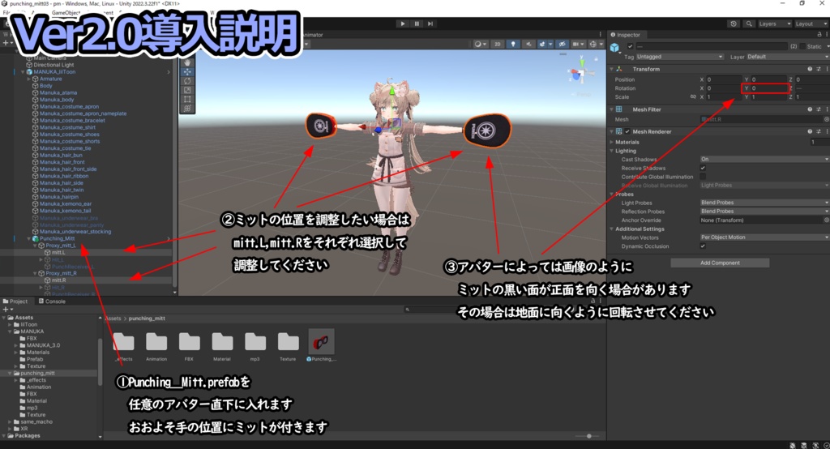The width and height of the screenshot is (830, 449).
Task: Start Play mode with the play button
Action: point(402,24)
